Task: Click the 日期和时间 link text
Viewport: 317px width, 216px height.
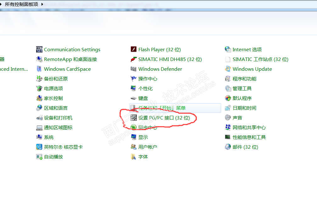Action: click(x=244, y=108)
